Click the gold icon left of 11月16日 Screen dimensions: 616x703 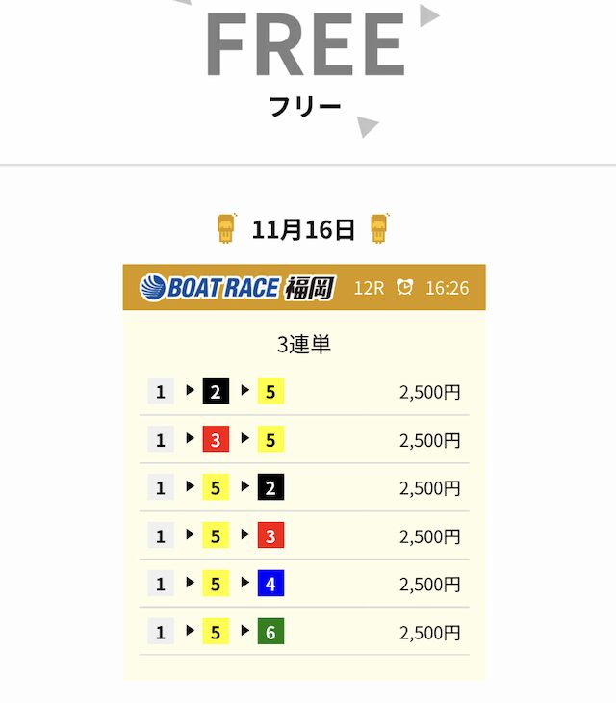pos(226,228)
